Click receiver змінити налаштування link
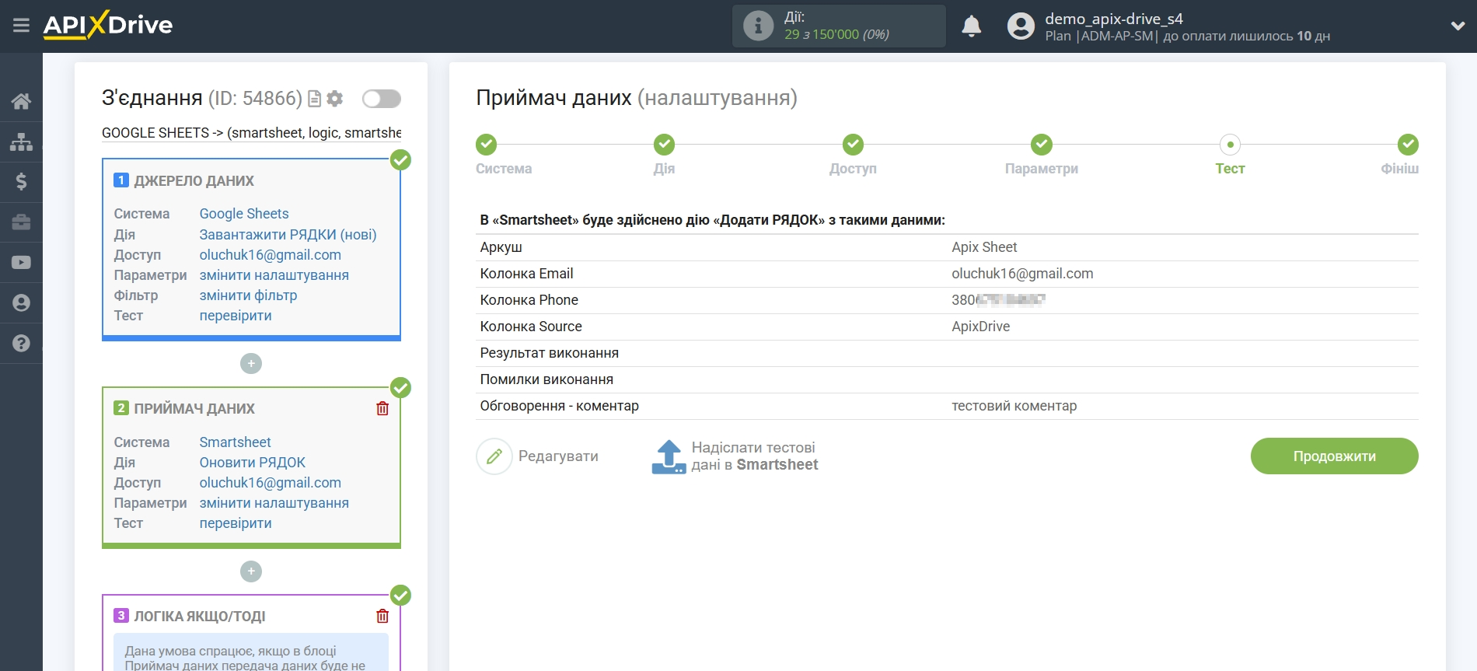The width and height of the screenshot is (1477, 671). [x=274, y=502]
